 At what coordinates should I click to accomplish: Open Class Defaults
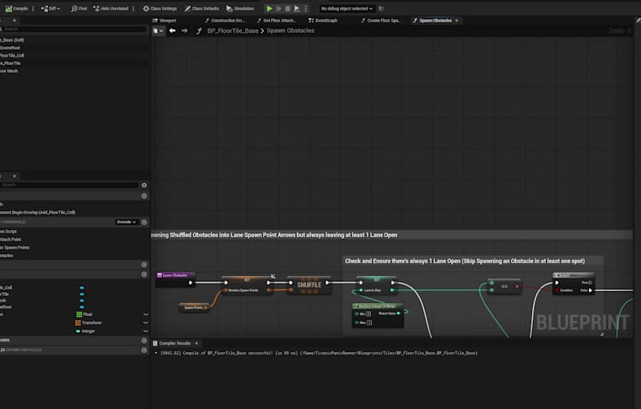coord(202,8)
